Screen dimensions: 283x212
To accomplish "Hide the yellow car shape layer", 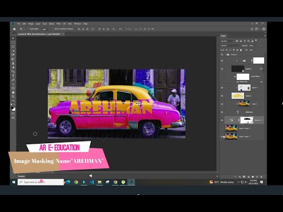I will click(222, 96).
